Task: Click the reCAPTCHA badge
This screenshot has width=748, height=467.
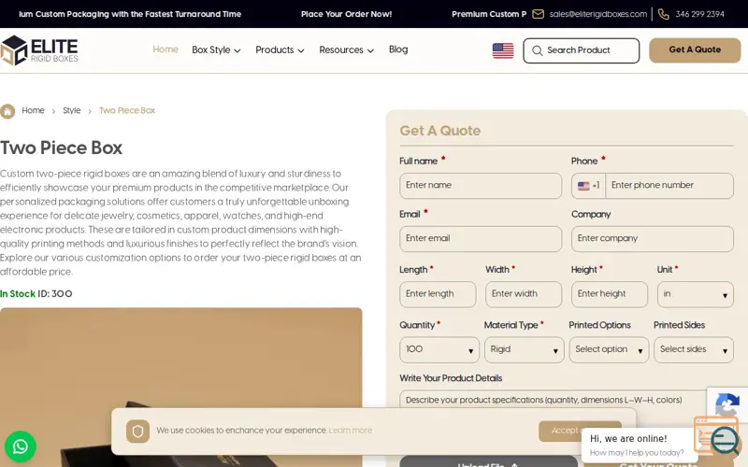Action: tap(727, 405)
